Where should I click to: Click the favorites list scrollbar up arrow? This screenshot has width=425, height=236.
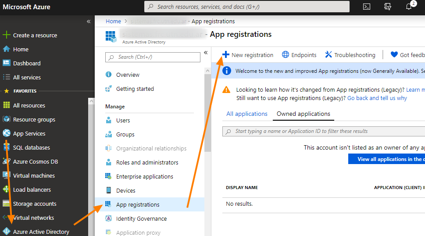point(91,101)
